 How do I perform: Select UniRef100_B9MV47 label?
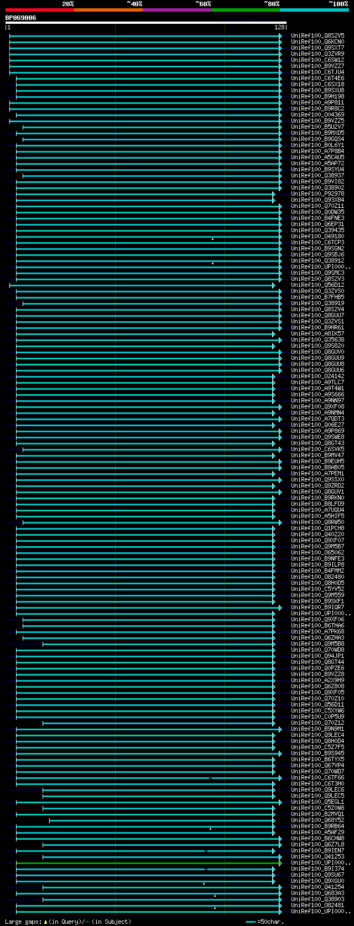click(317, 455)
